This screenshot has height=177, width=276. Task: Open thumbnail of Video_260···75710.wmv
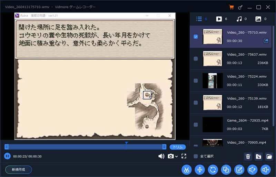pos(213,37)
